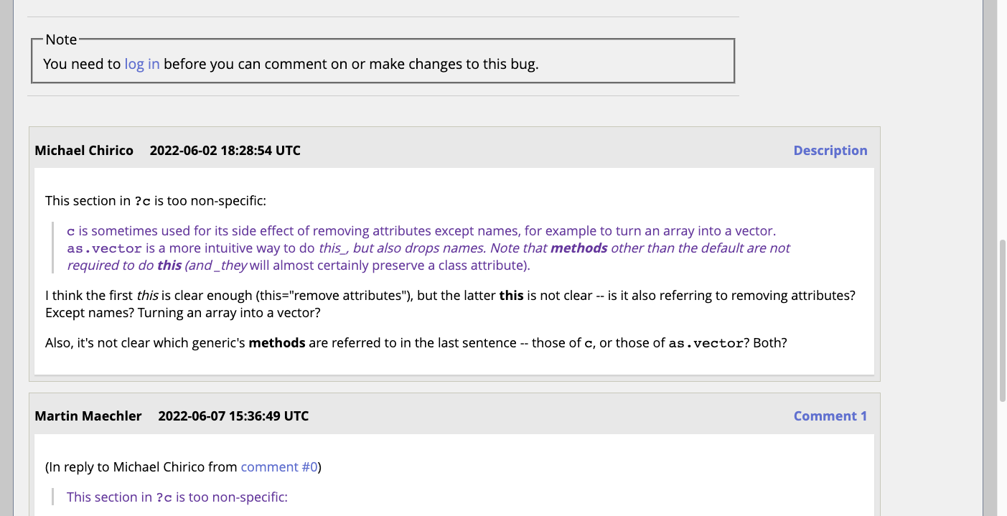Click "You need to" text in Note
The width and height of the screenshot is (1007, 516).
pos(82,64)
